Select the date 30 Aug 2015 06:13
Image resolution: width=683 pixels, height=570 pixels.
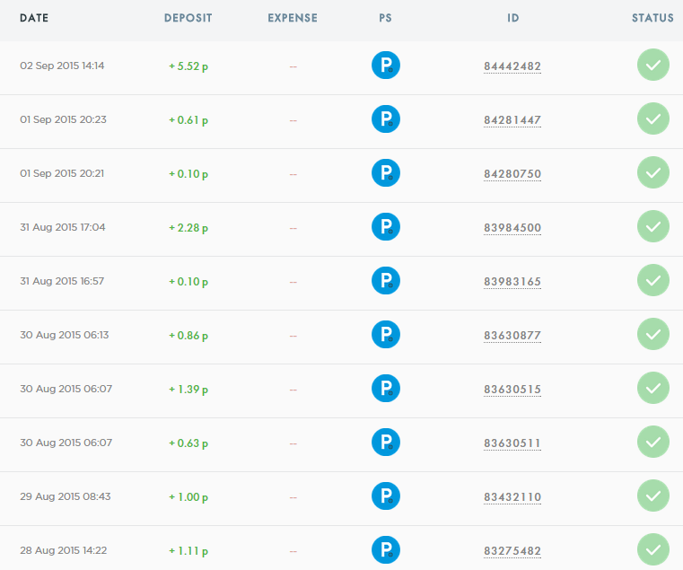coord(64,335)
